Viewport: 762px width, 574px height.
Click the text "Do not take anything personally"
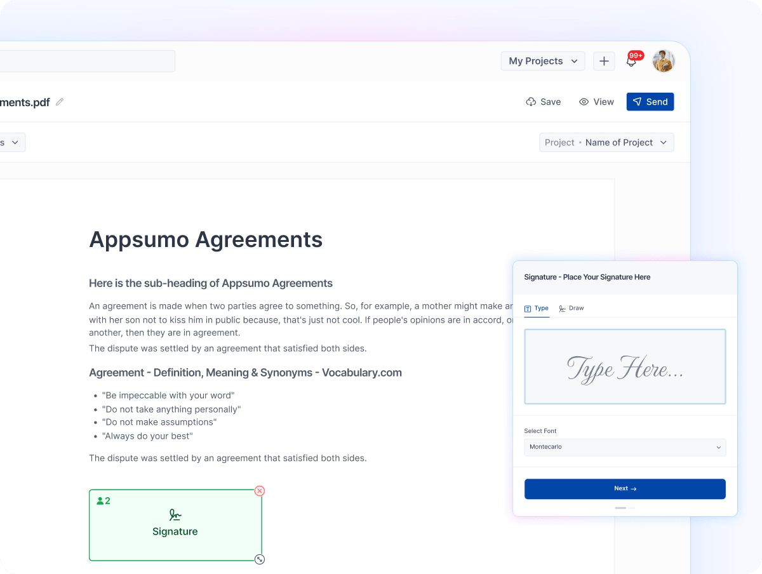click(x=171, y=410)
